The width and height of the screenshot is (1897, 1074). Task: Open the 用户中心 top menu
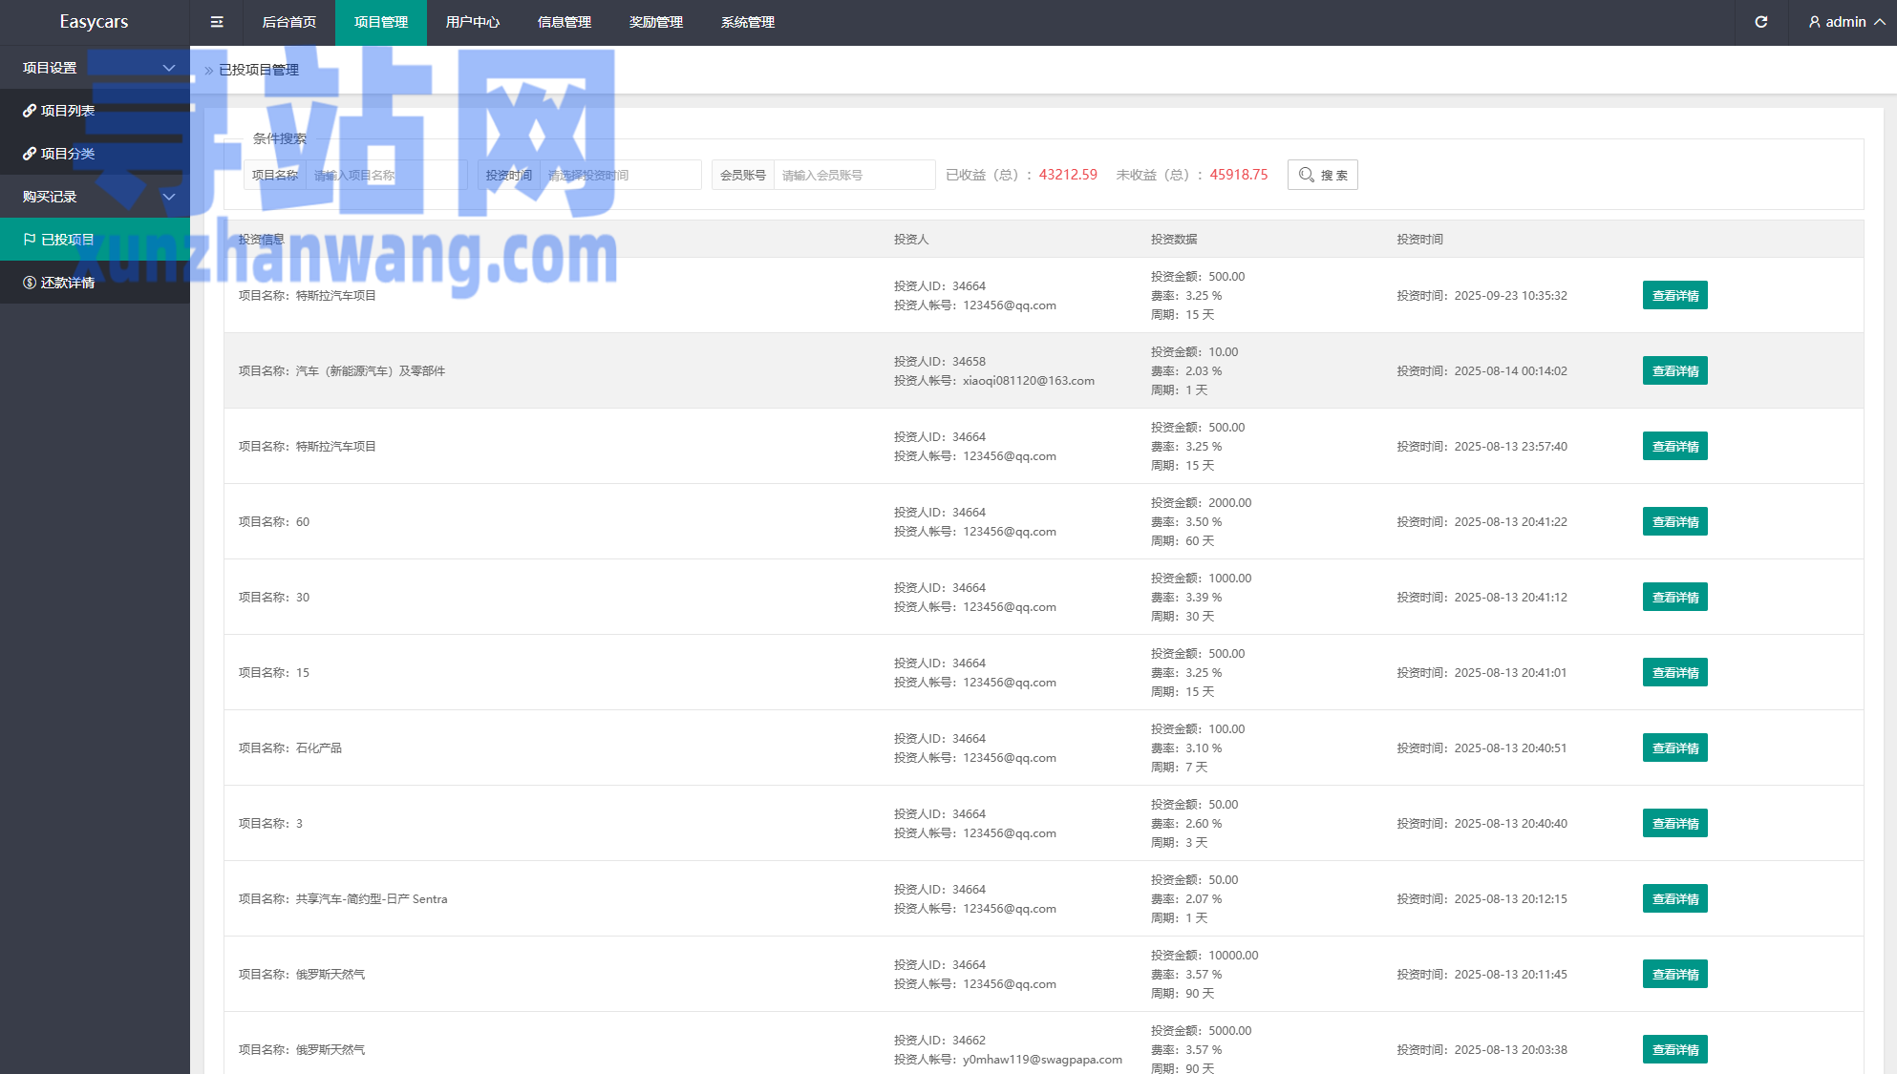472,22
